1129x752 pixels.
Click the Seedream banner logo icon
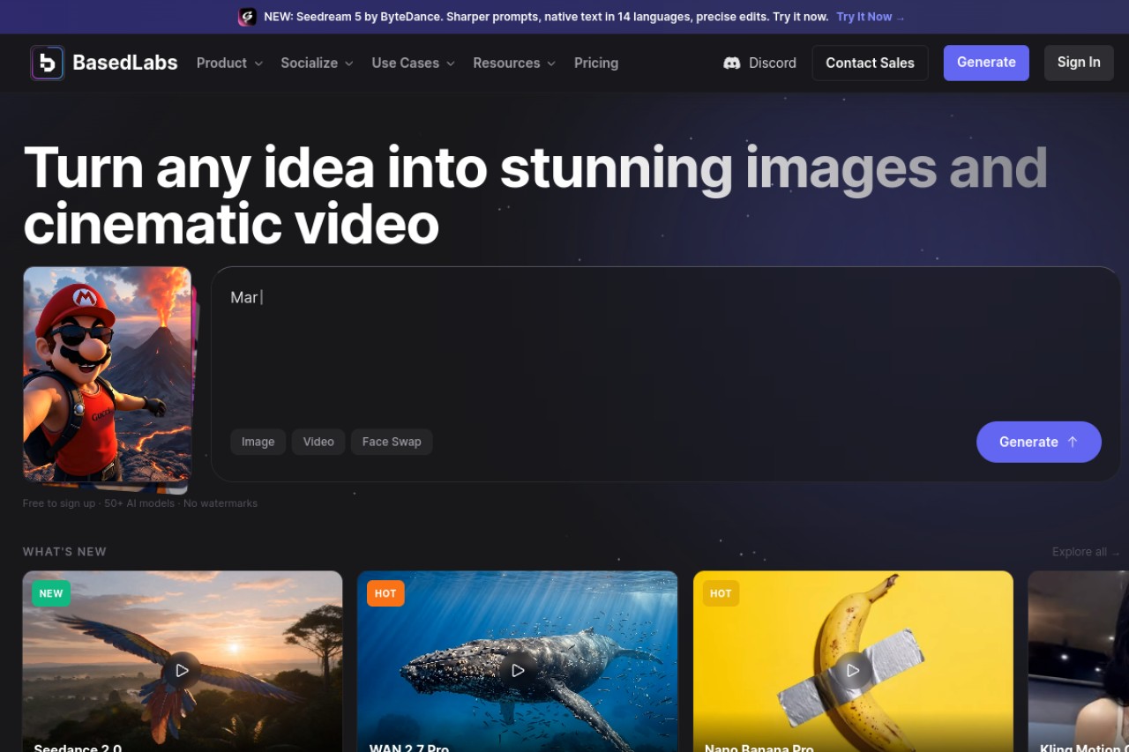248,17
